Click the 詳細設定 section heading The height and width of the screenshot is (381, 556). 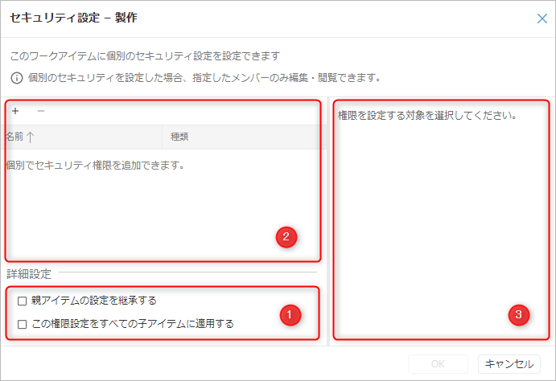pyautogui.click(x=28, y=274)
